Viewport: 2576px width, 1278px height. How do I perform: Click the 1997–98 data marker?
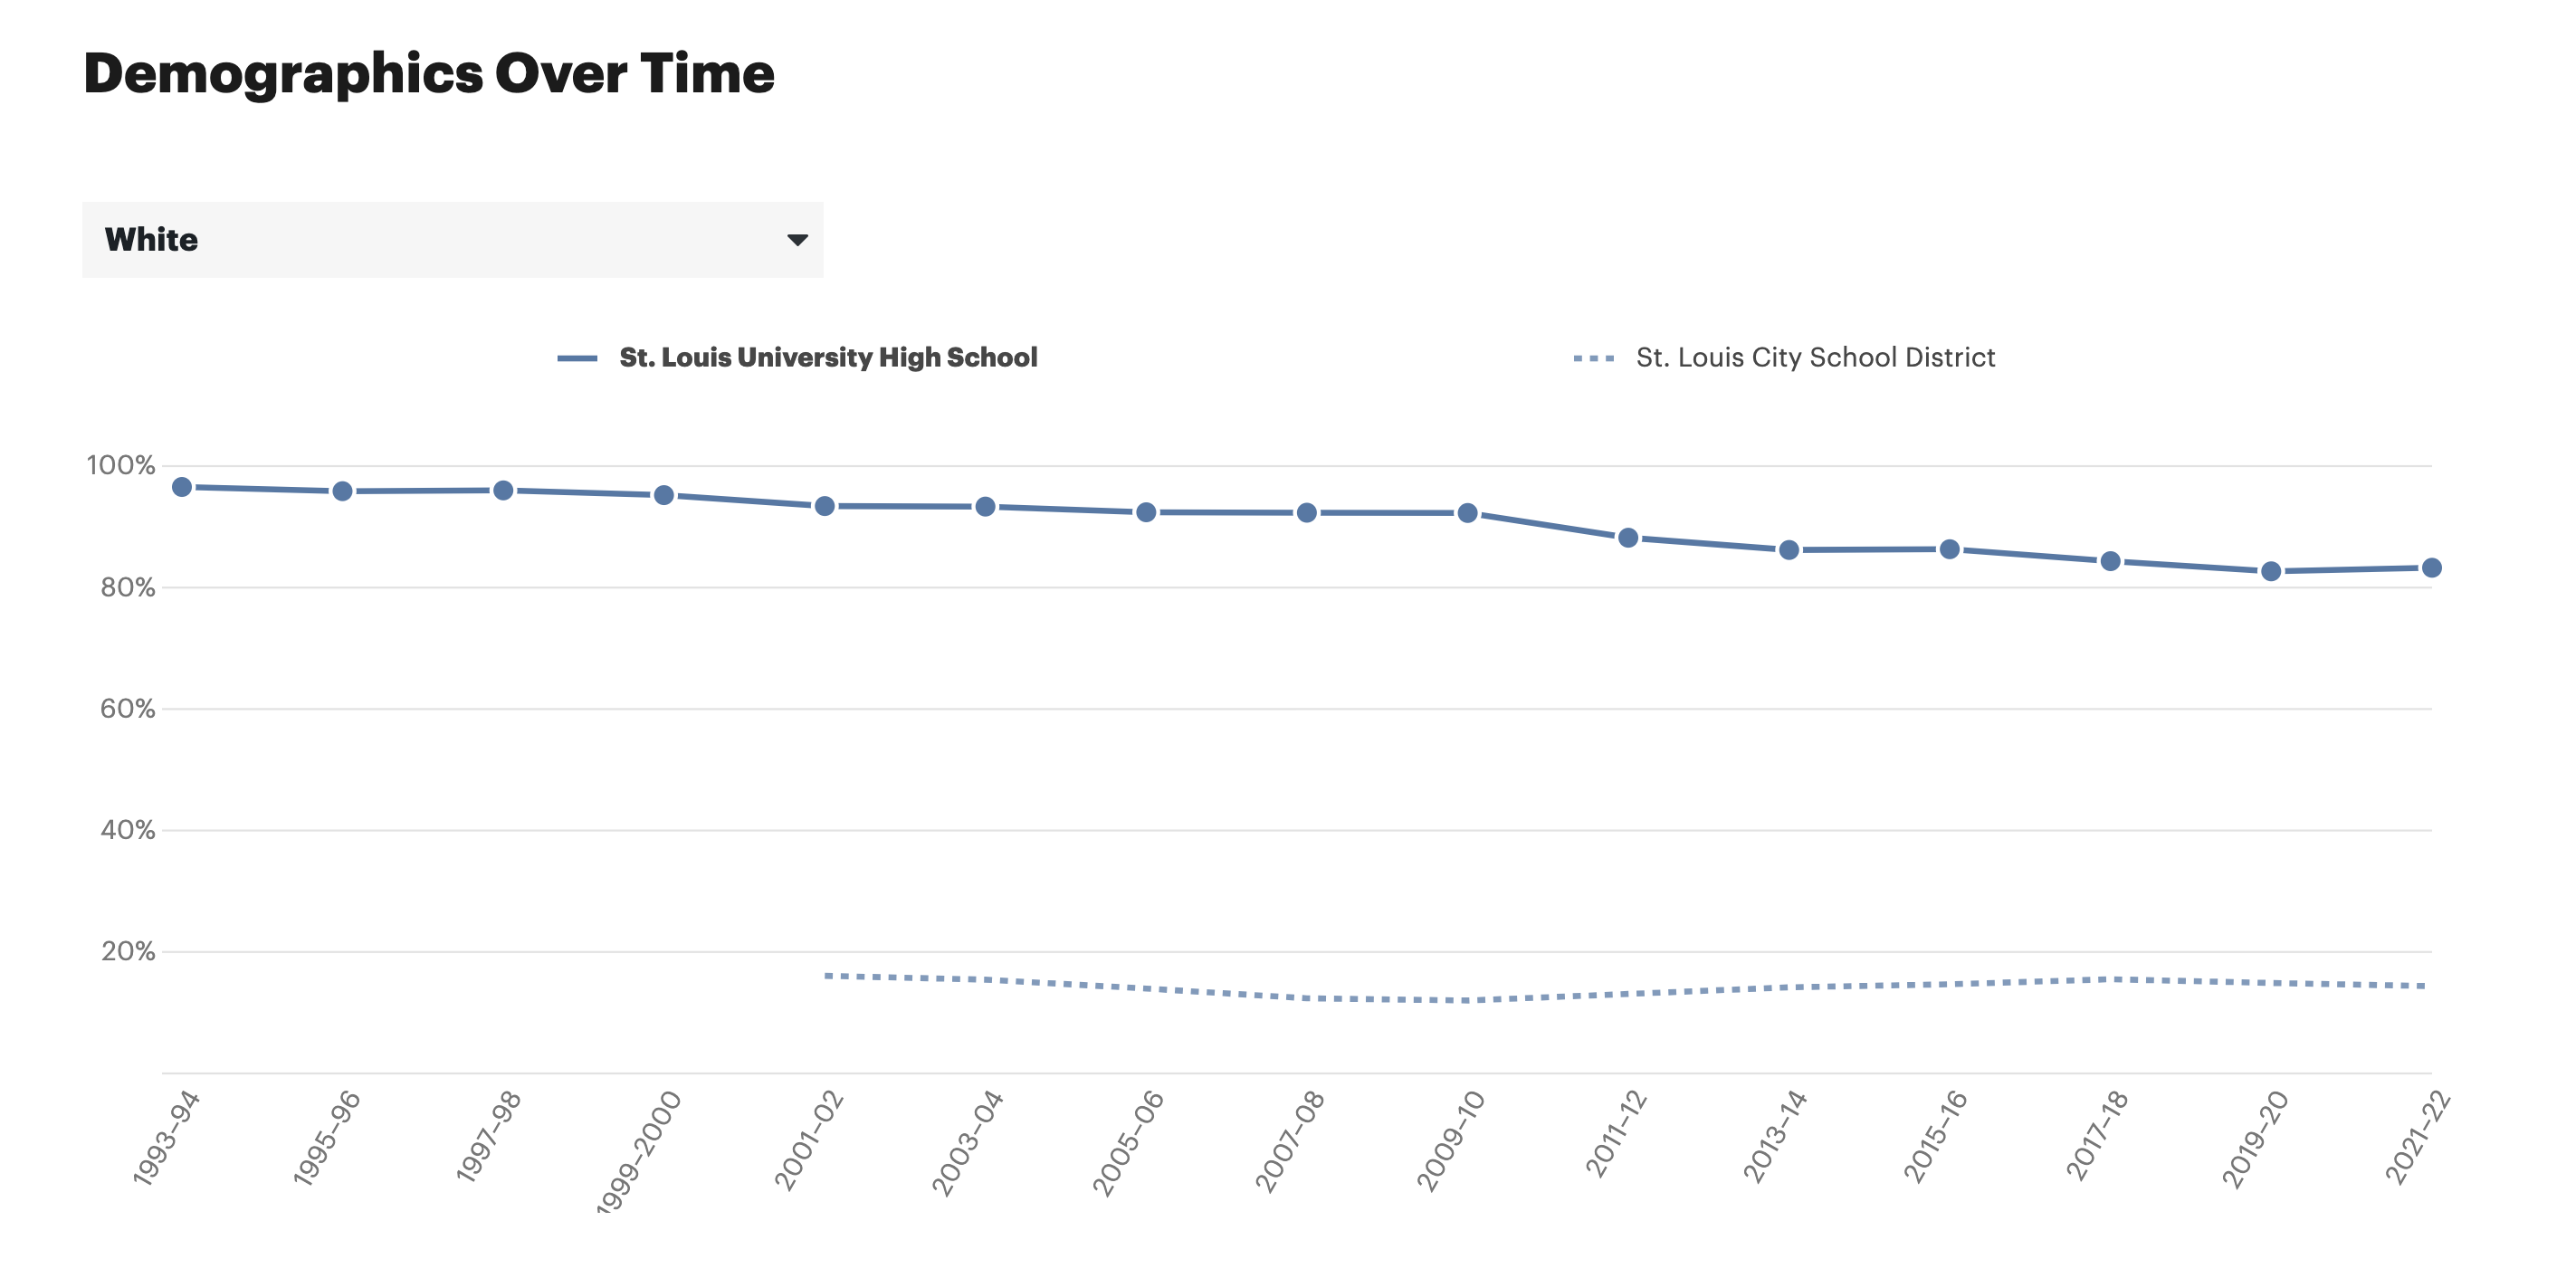point(503,490)
